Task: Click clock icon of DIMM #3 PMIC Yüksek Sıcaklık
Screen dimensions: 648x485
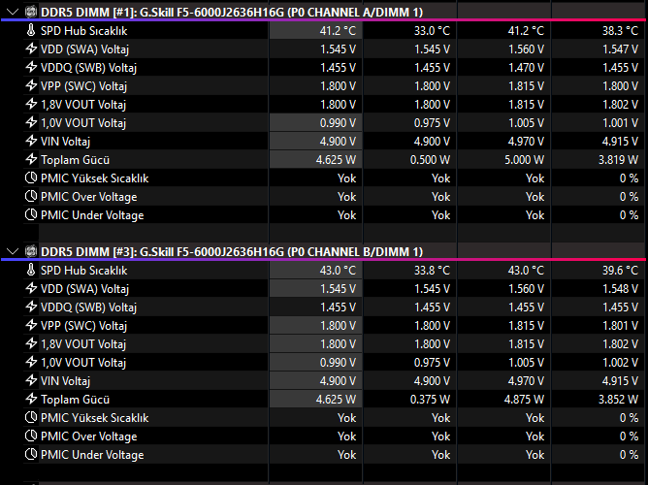Action: 31,418
